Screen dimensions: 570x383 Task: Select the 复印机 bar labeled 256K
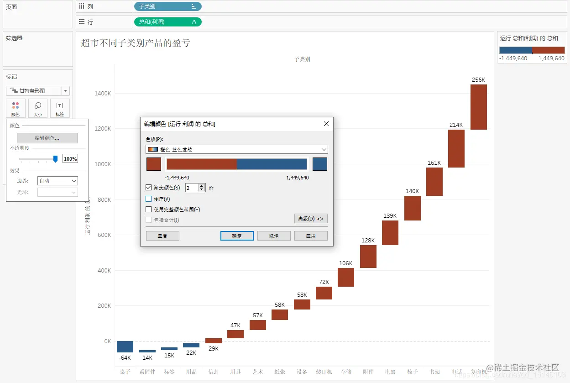click(x=479, y=107)
